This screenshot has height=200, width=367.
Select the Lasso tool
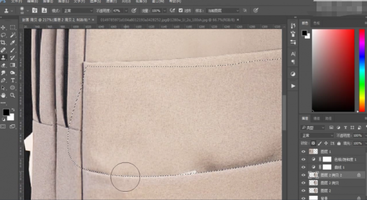pos(3,35)
